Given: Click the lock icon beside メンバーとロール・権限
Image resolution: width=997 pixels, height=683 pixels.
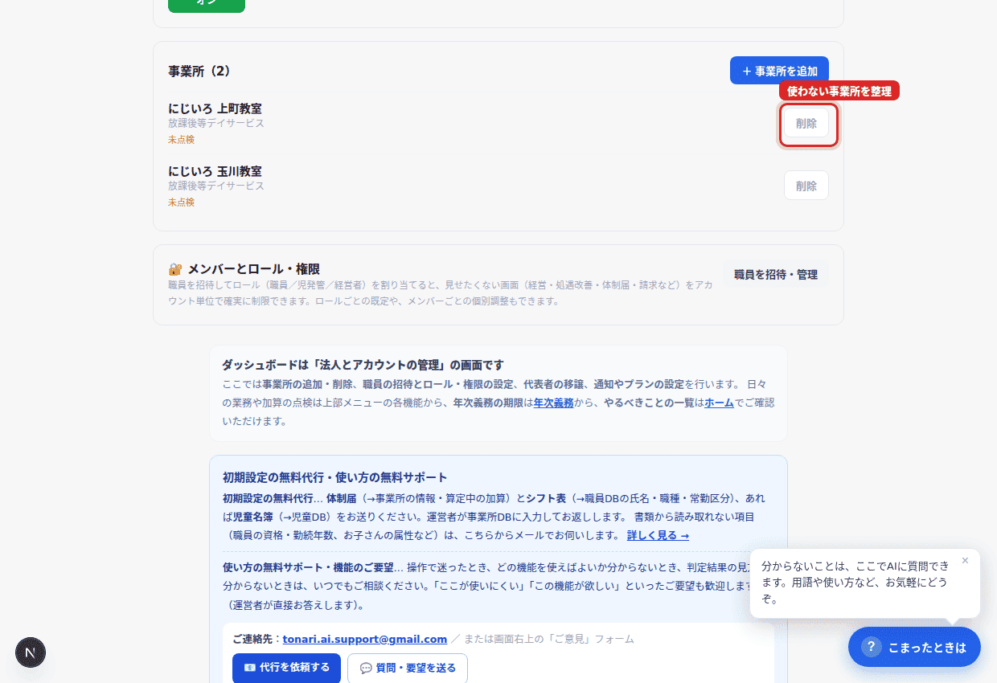Looking at the screenshot, I should coord(175,269).
